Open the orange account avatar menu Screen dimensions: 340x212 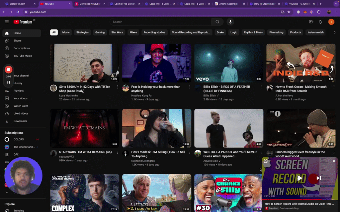pos(331,22)
